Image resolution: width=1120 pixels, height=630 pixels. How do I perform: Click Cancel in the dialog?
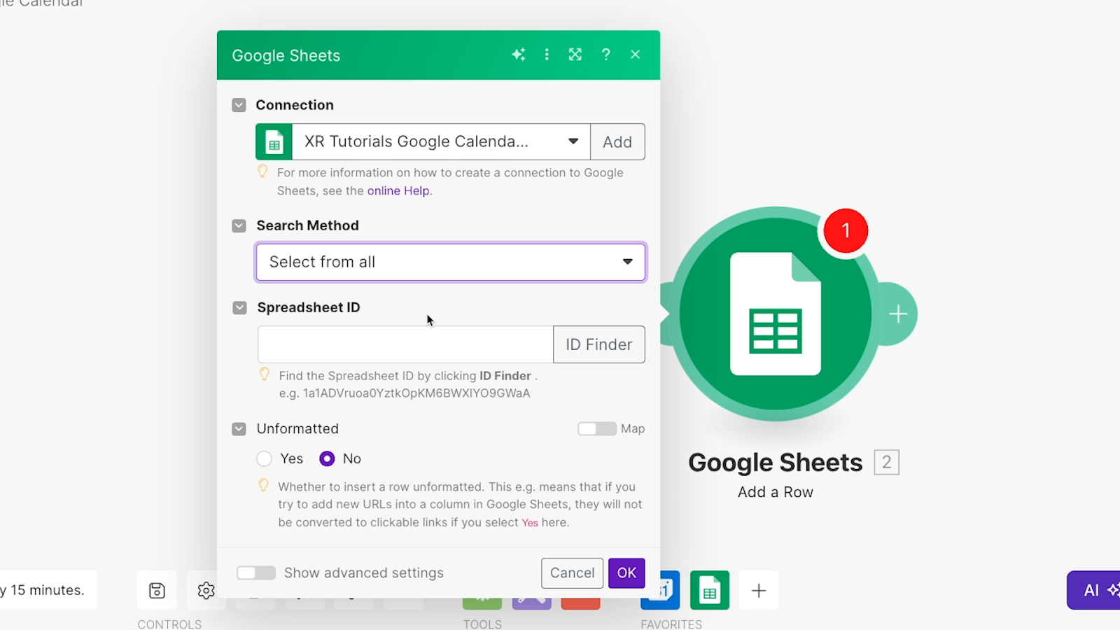573,573
